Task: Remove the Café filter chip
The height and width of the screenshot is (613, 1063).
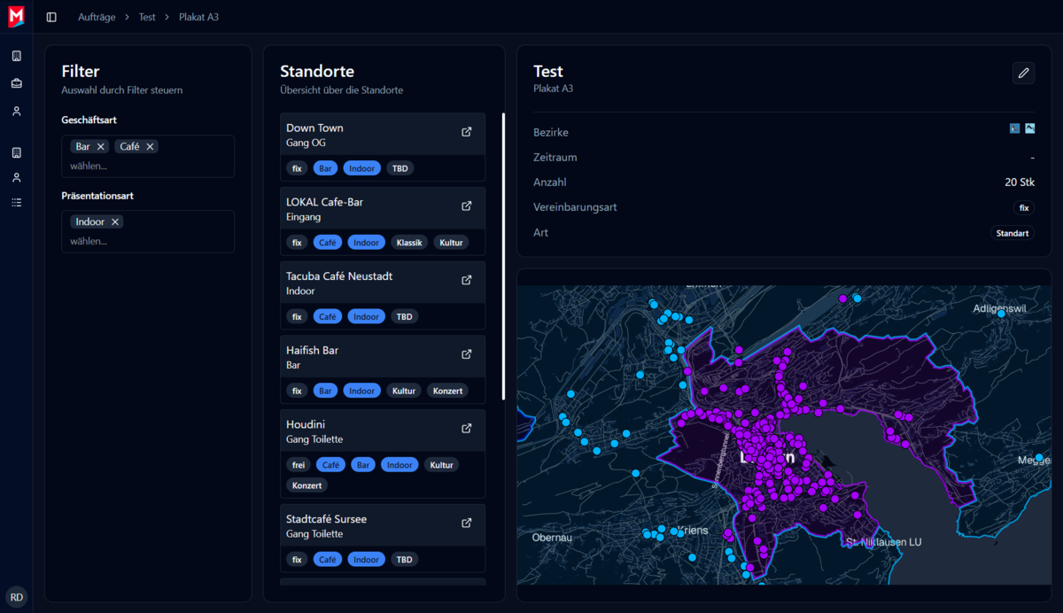Action: click(150, 147)
